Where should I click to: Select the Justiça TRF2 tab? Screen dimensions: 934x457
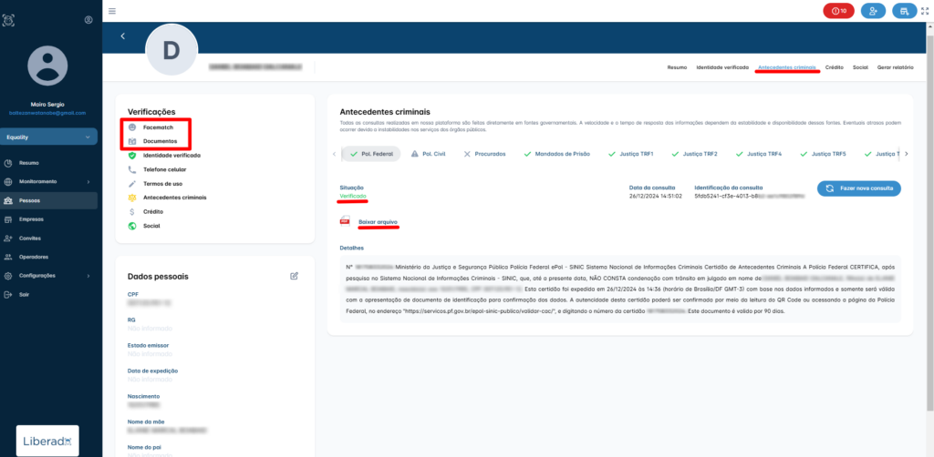point(694,154)
